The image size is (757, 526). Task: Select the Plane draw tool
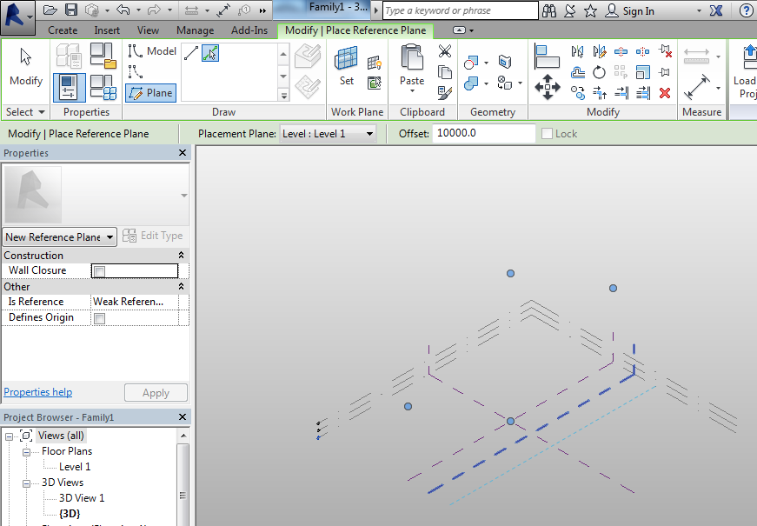point(150,93)
